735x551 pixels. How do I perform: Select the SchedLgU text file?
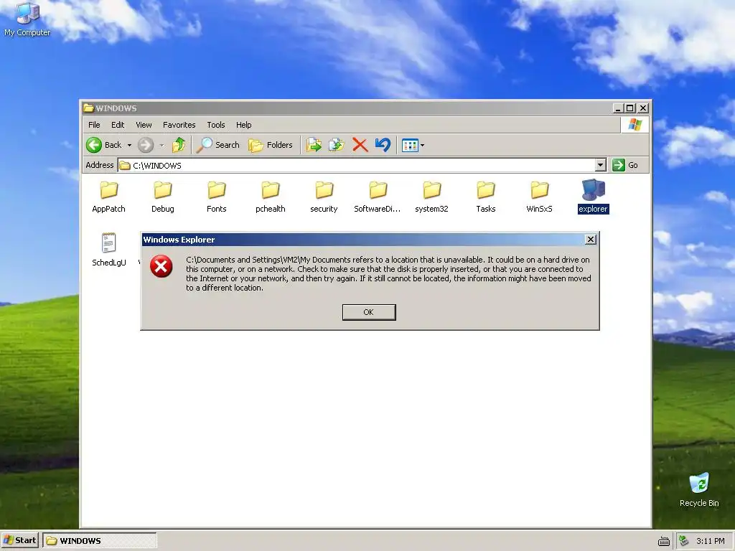pos(109,250)
